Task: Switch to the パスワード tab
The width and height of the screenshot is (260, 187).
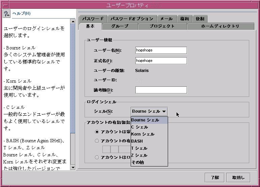Action: click(93, 19)
